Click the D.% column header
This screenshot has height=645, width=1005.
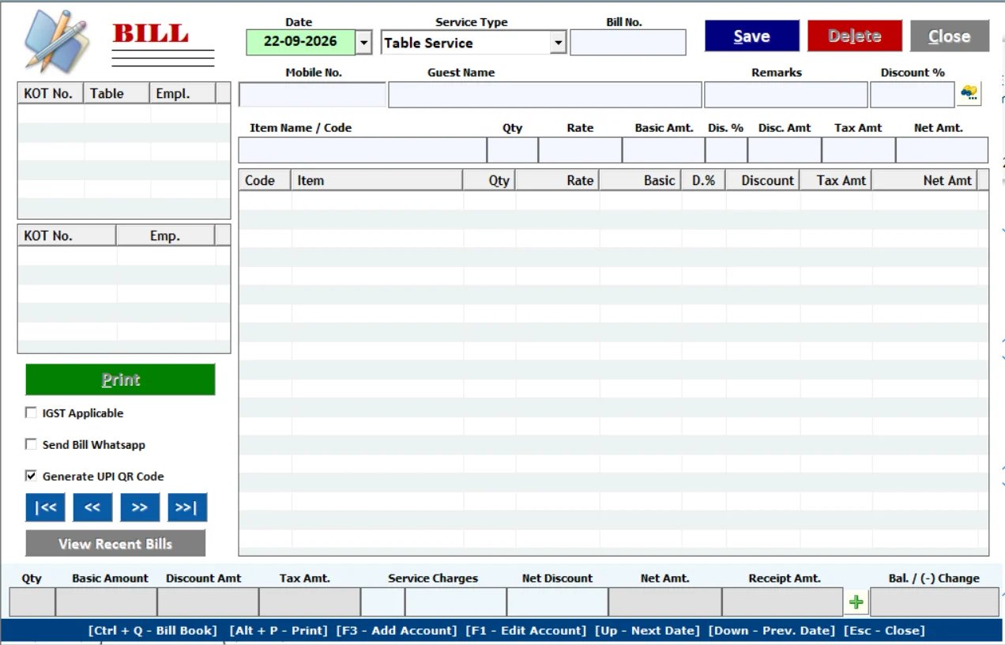coord(703,180)
